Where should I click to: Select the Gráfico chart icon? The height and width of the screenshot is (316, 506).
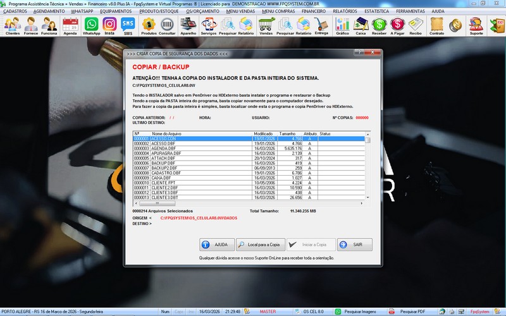pos(342,25)
